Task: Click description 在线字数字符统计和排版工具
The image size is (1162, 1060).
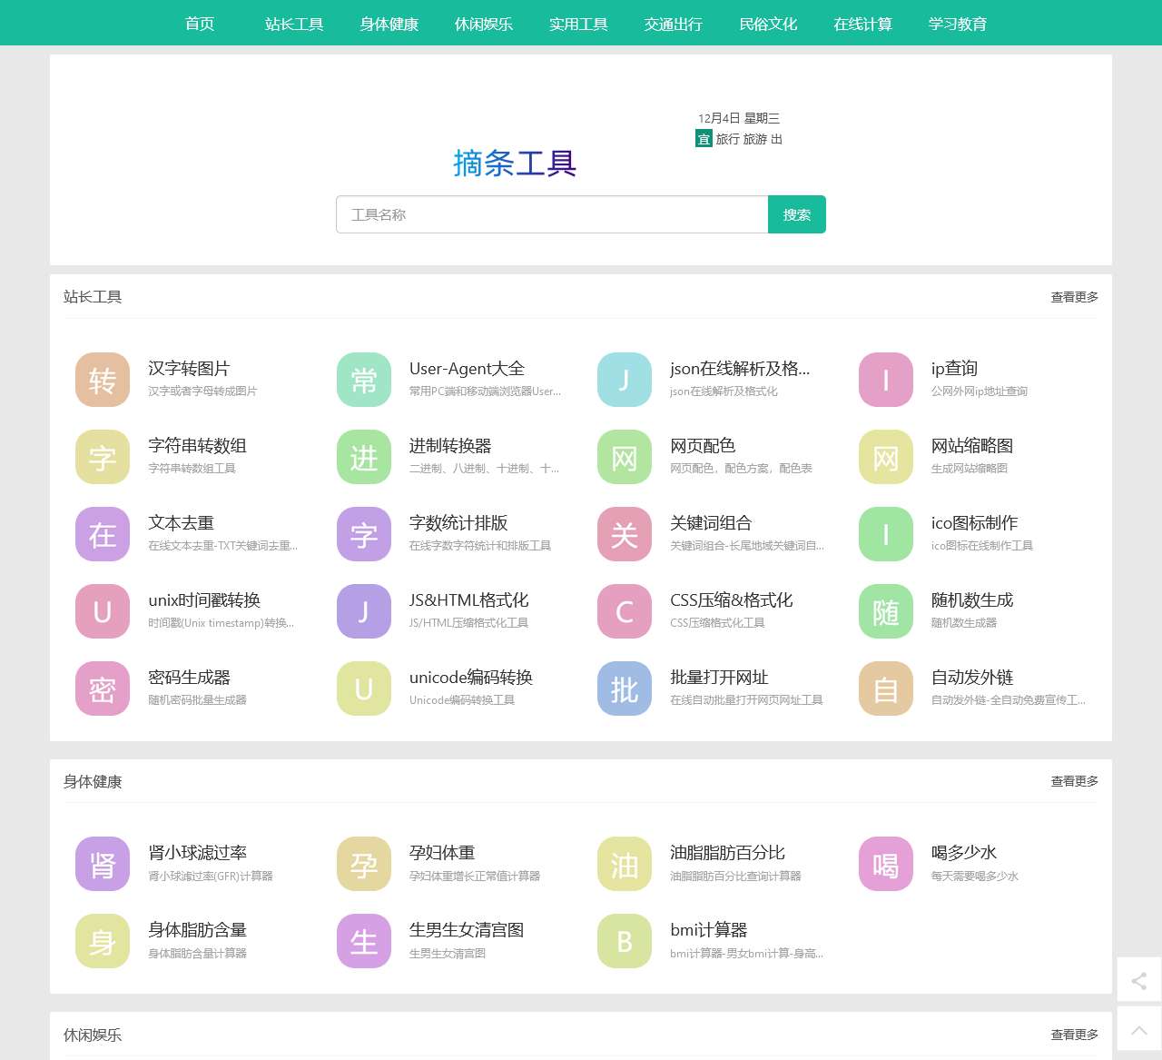Action: [480, 546]
